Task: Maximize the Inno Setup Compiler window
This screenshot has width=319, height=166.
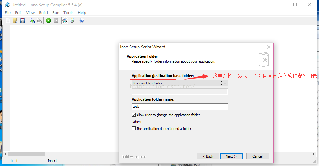Action: [295, 5]
